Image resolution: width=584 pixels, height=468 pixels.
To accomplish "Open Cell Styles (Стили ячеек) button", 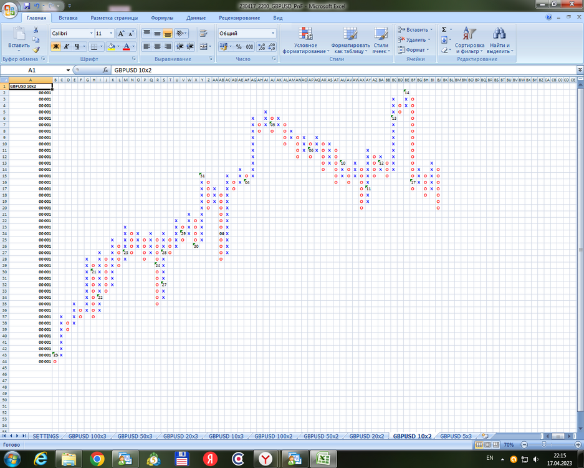I will (x=381, y=41).
